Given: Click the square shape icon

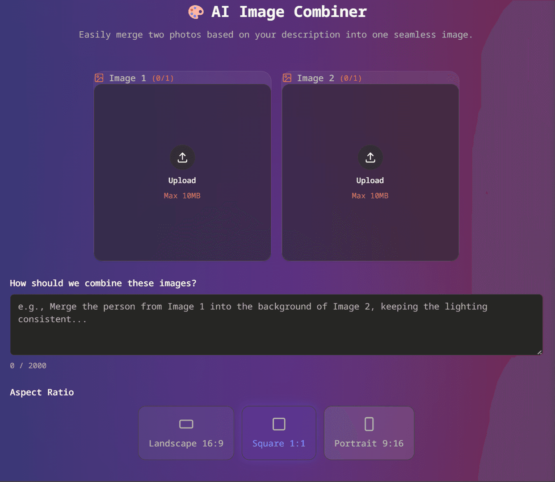Looking at the screenshot, I should [279, 424].
